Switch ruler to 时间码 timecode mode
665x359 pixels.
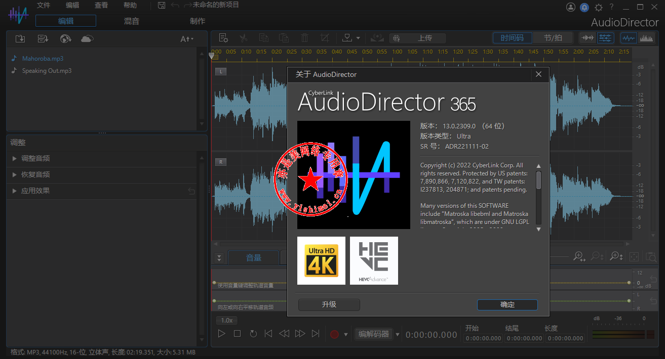[512, 38]
